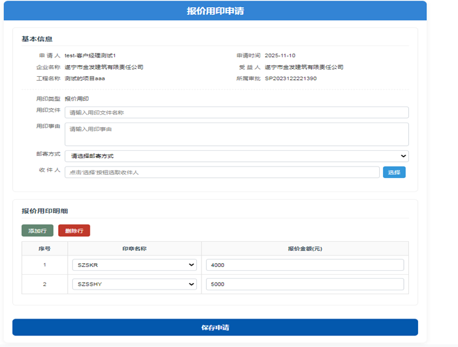Open the 邮寄方式 dropdown
Viewport: 458px width, 347px height.
(x=236, y=156)
